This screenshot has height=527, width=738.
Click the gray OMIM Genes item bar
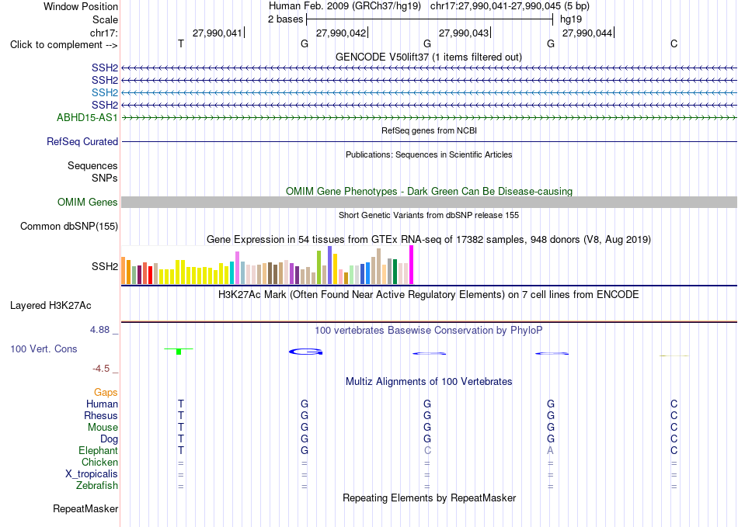430,202
